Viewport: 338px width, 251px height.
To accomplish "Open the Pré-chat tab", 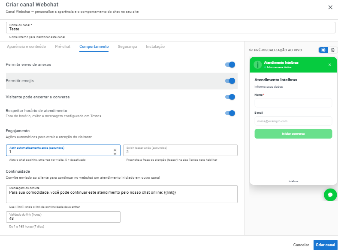I will (63, 47).
